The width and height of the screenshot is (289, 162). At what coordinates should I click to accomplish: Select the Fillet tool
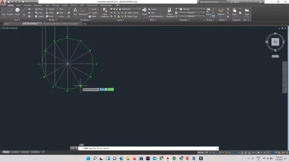[x=60, y=13]
